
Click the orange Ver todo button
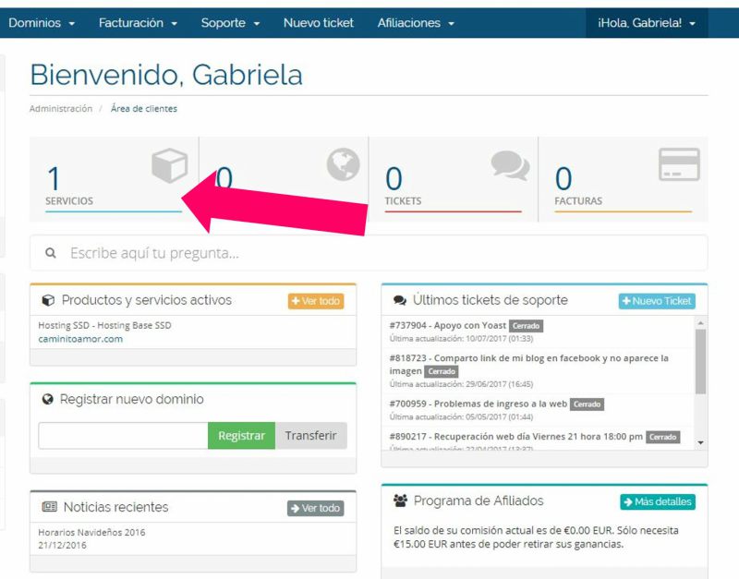coord(316,301)
